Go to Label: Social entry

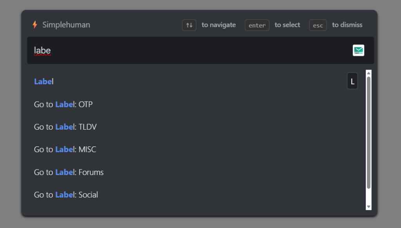[x=66, y=195]
